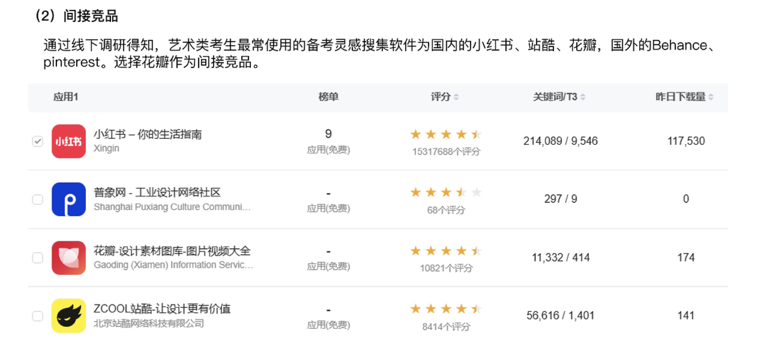
Task: Sort by 关键词/T3 column arrows
Action: pyautogui.click(x=583, y=97)
